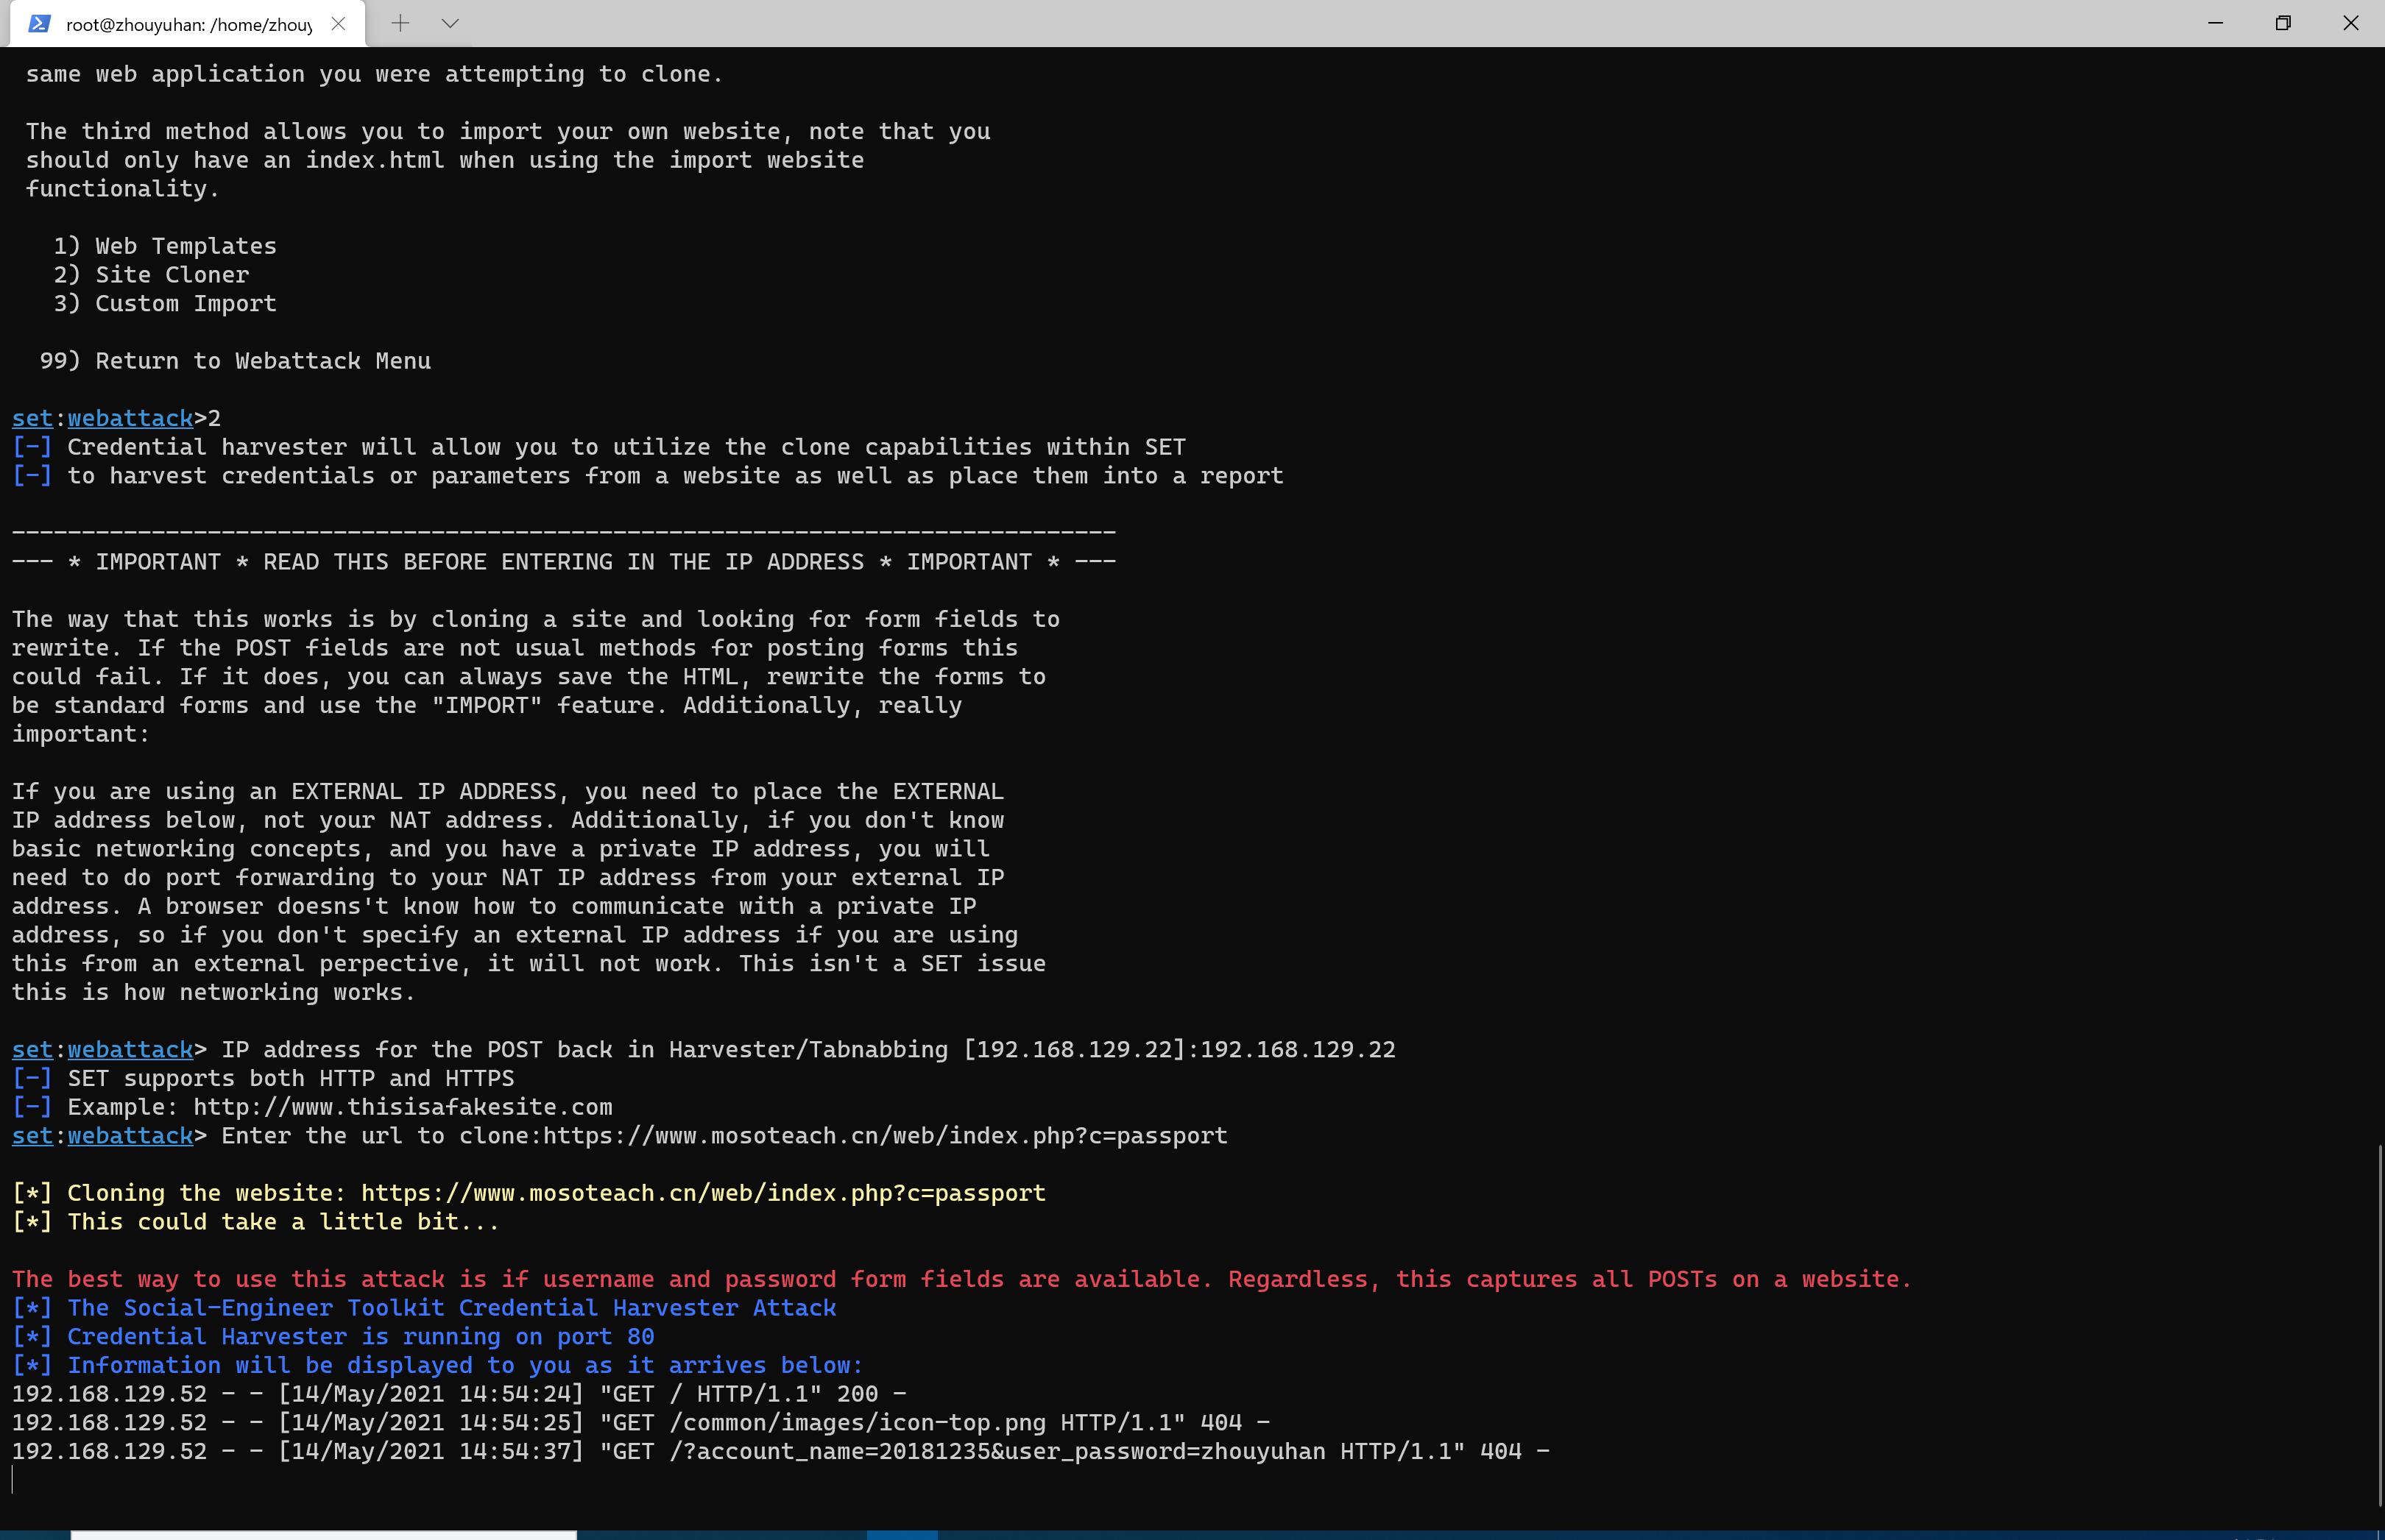Click the "2) Site Cloner" menu line
Image resolution: width=2385 pixels, height=1540 pixels.
tap(151, 275)
